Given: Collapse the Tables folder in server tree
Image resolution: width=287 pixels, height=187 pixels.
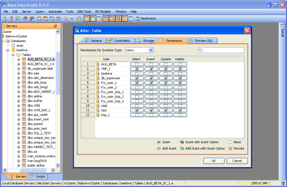Looking at the screenshot, I should tap(13, 55).
